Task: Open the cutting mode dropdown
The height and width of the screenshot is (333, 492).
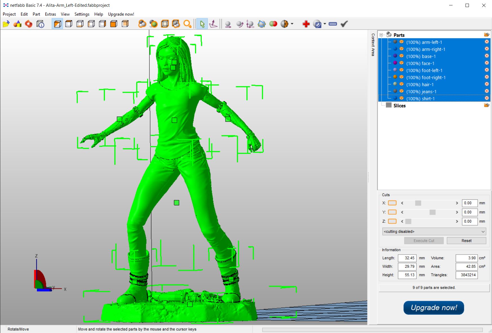Action: [x=434, y=231]
